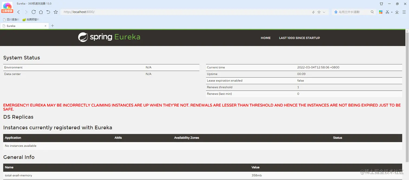Viewport: 409px width, 180px height.
Task: Click the scissors screenshot tool icon
Action: [387, 12]
